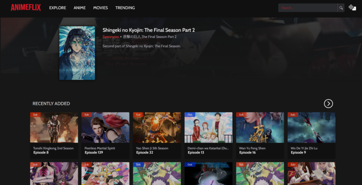The width and height of the screenshot is (362, 185).
Task: Click the Sub badge on Peerless Martial Spirit
Action: point(86,114)
